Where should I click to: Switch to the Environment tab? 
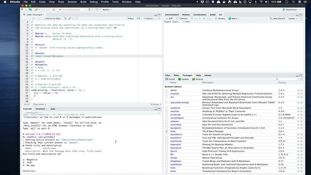click(x=172, y=15)
